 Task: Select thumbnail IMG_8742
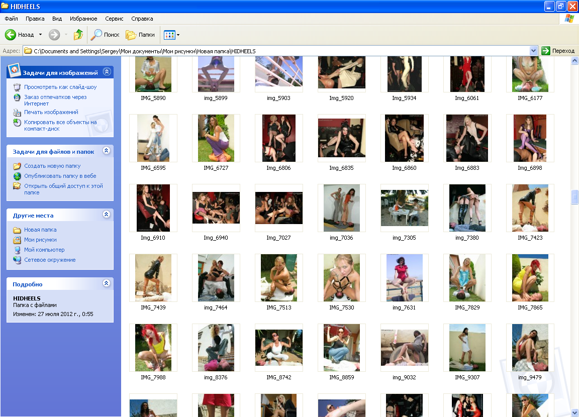[279, 347]
